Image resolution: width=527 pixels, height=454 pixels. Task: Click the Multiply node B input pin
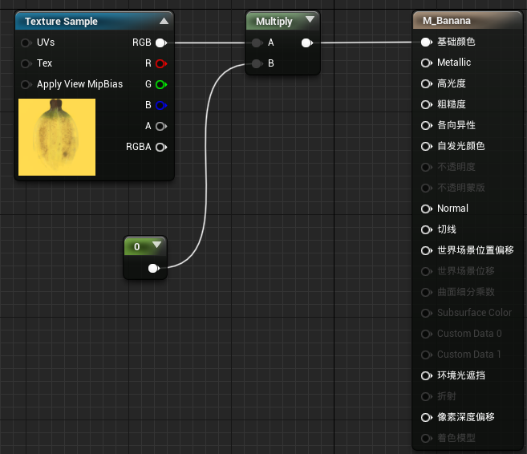[257, 63]
